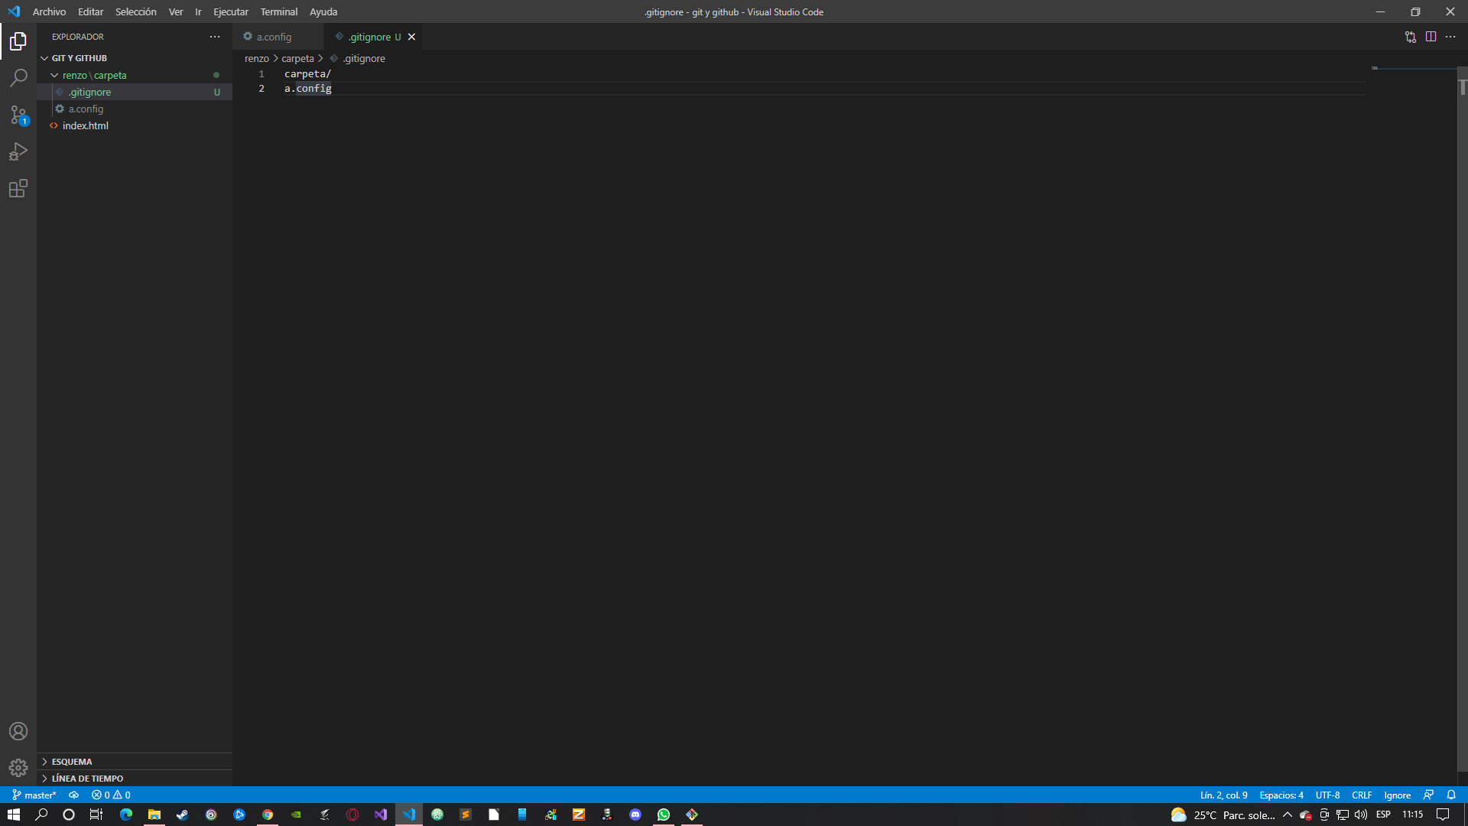1468x826 pixels.
Task: Click renzo in the breadcrumb path
Action: tap(257, 59)
